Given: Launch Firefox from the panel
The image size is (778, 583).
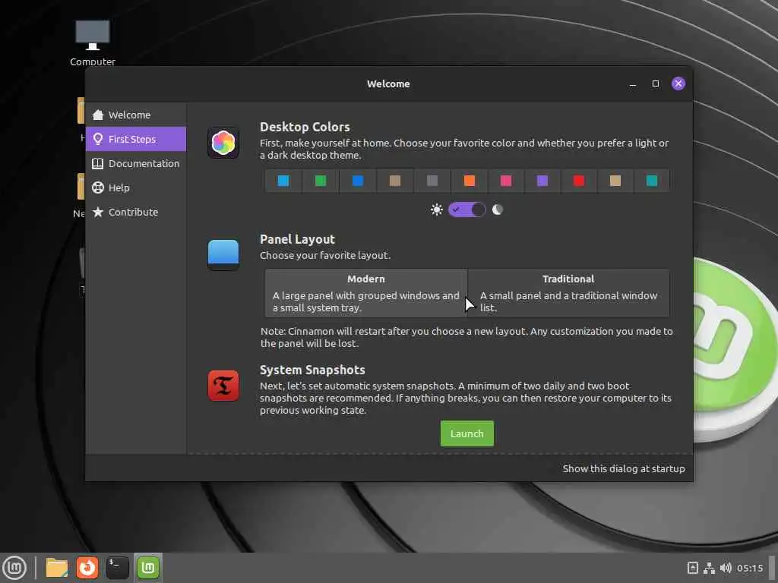Looking at the screenshot, I should 87,568.
